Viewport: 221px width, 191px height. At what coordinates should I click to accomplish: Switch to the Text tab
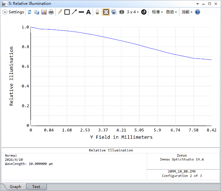click(x=36, y=187)
